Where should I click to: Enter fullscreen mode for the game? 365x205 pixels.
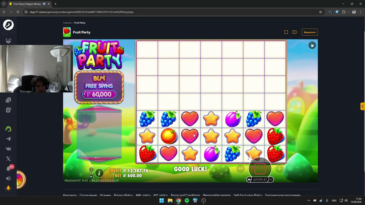(x=286, y=32)
